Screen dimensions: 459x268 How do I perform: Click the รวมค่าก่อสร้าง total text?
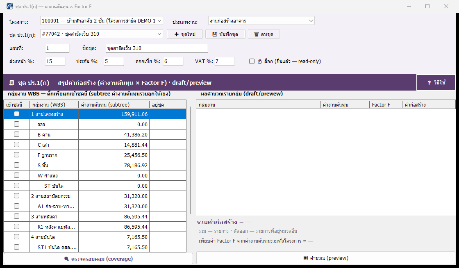(x=224, y=222)
